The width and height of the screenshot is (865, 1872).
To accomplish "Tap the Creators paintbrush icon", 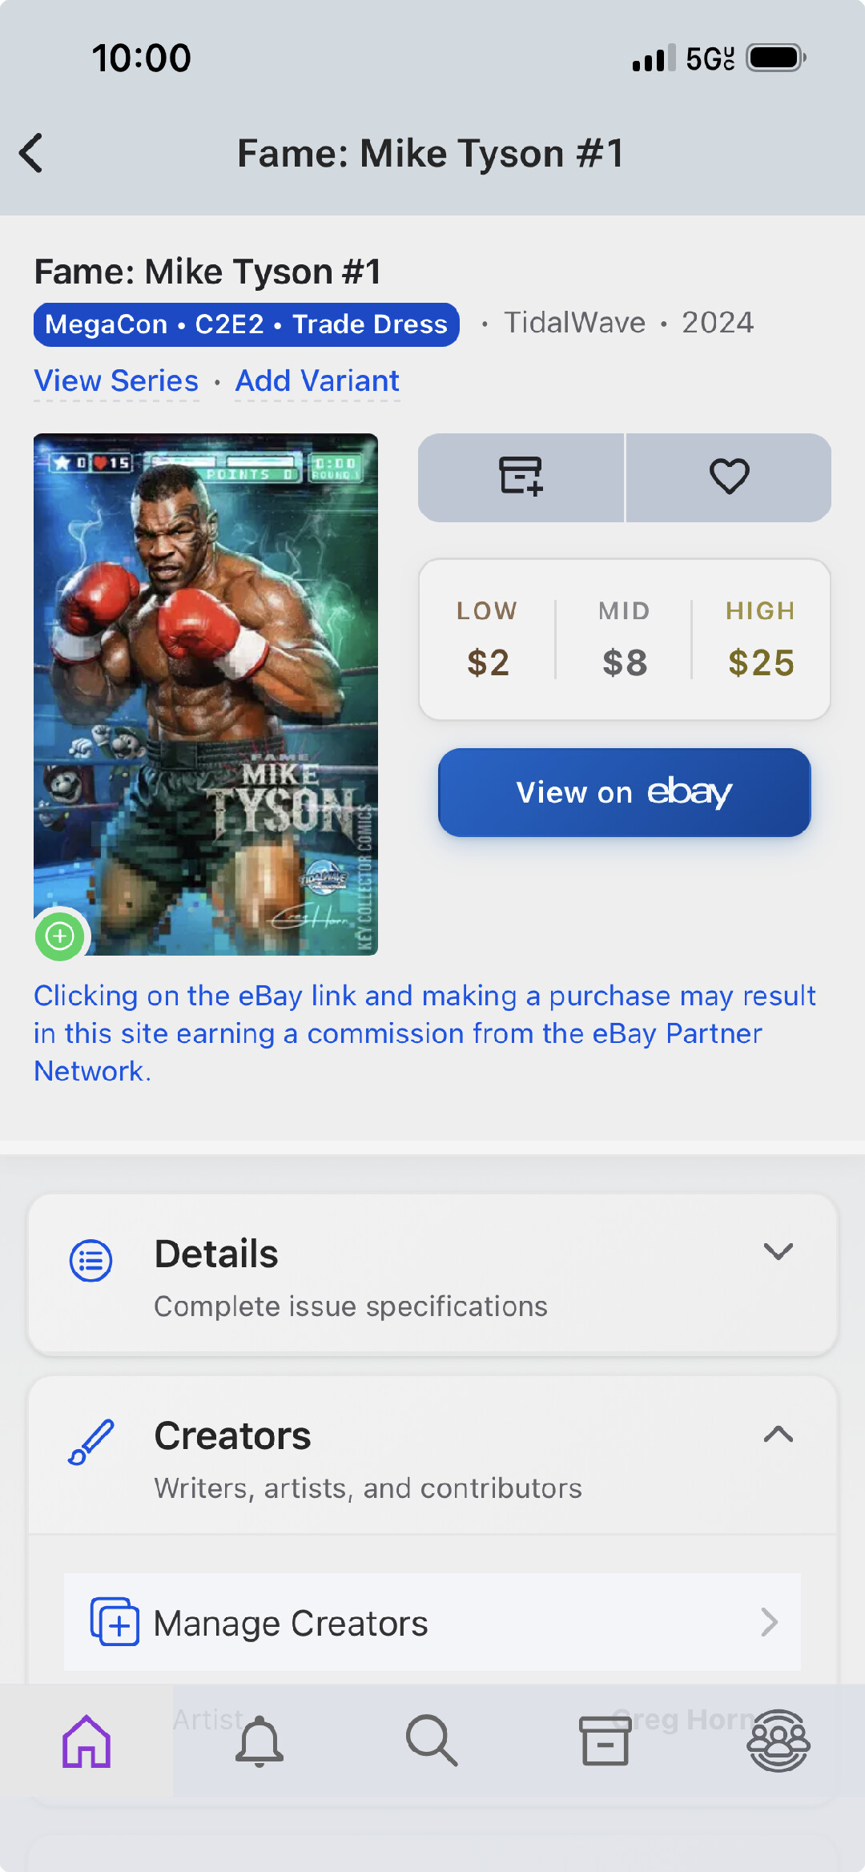I will 91,1442.
